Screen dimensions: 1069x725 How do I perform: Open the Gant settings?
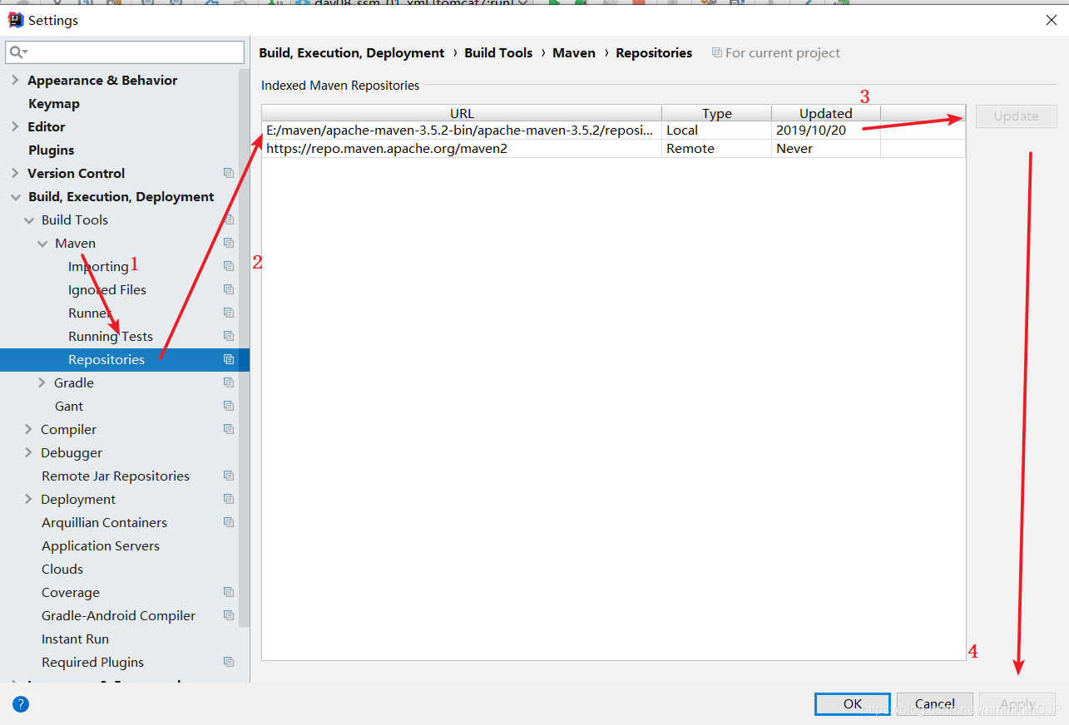click(69, 407)
